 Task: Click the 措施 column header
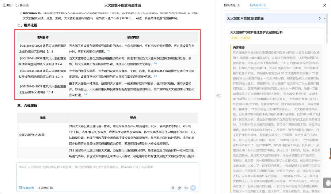click(43, 118)
